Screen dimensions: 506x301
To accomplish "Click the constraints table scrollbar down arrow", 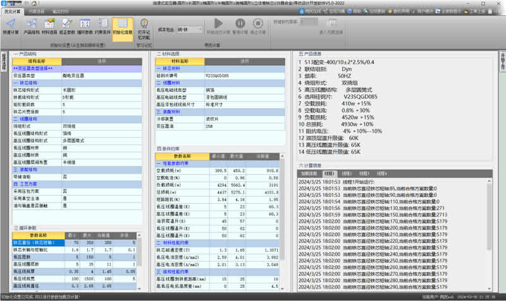I will click(x=282, y=288).
